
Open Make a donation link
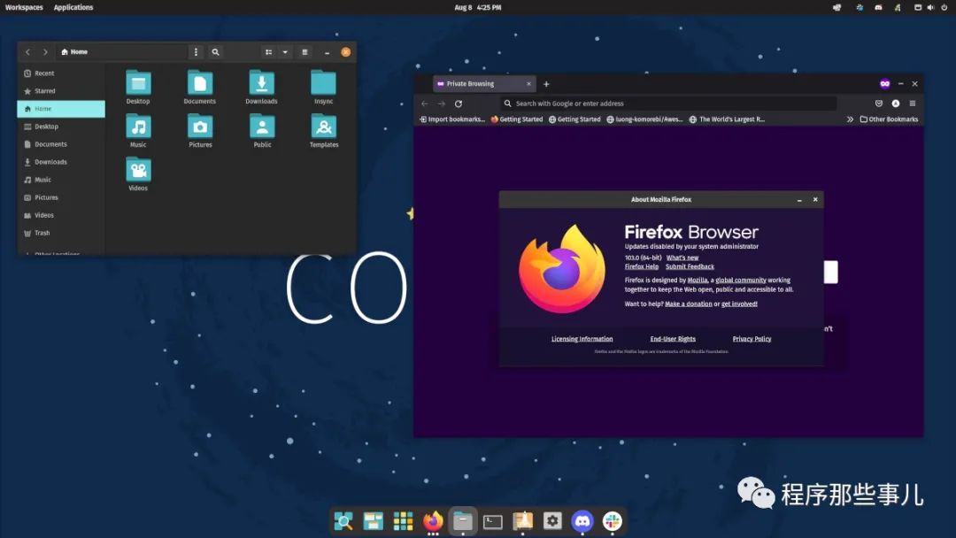[689, 304]
